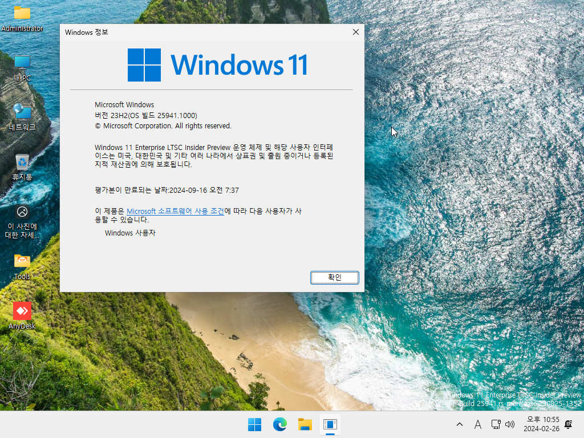Click the Windows 사용자 licensee text
Viewport: 584px width, 438px height.
click(x=130, y=233)
